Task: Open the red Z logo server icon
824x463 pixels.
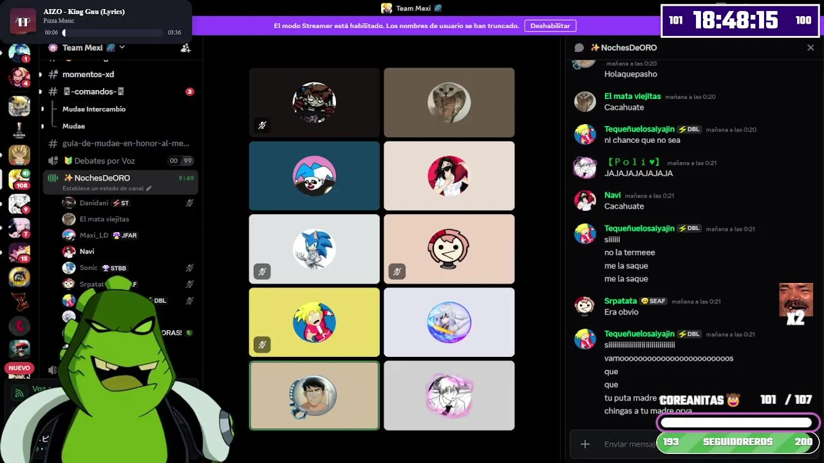Action: (x=19, y=301)
